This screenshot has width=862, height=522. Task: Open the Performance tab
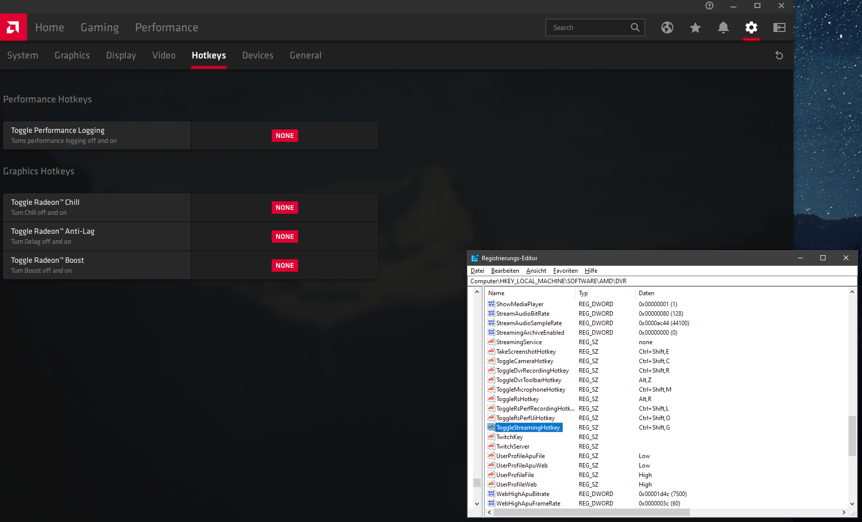pyautogui.click(x=167, y=27)
